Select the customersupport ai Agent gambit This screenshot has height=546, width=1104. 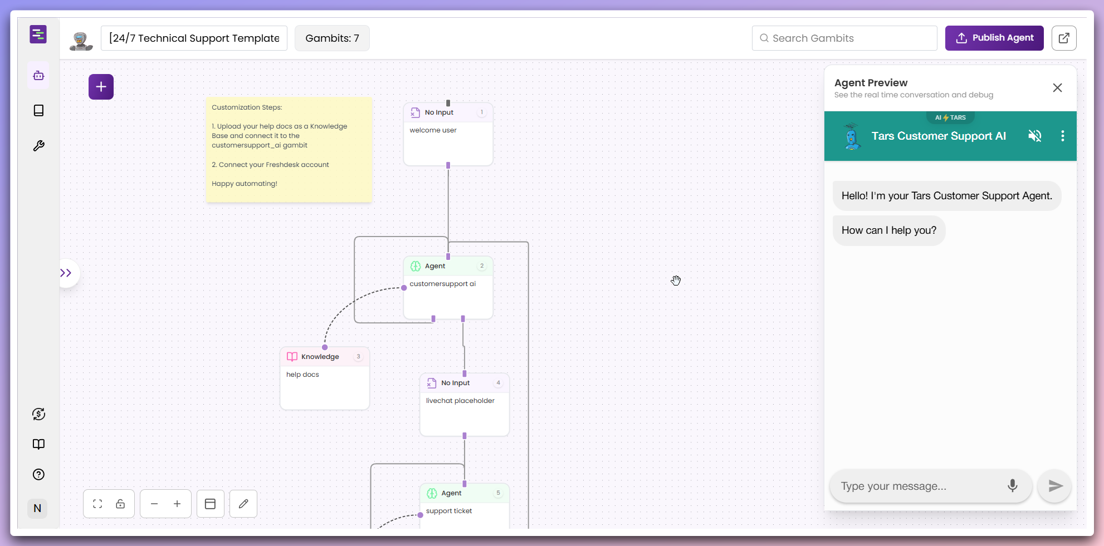tap(448, 288)
